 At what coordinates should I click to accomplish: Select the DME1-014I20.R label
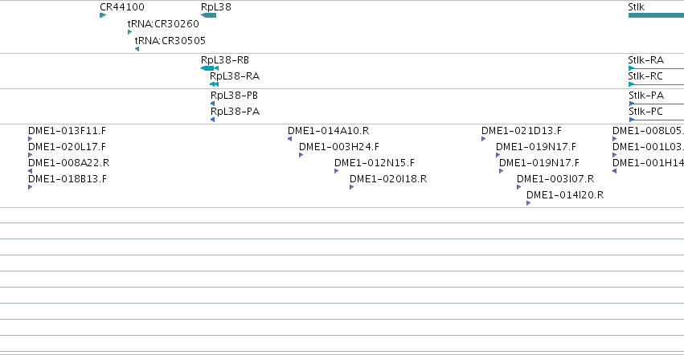pyautogui.click(x=565, y=195)
